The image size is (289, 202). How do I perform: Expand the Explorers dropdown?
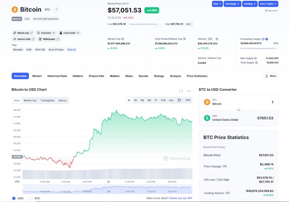(46, 33)
